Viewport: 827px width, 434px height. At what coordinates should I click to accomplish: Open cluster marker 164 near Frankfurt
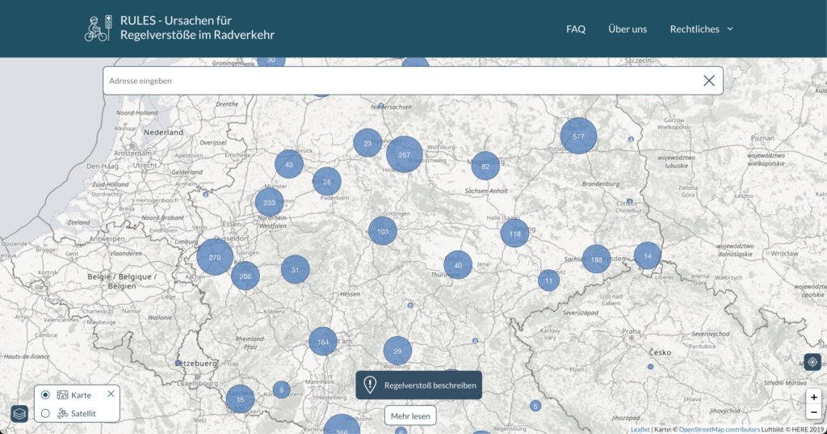pos(323,342)
